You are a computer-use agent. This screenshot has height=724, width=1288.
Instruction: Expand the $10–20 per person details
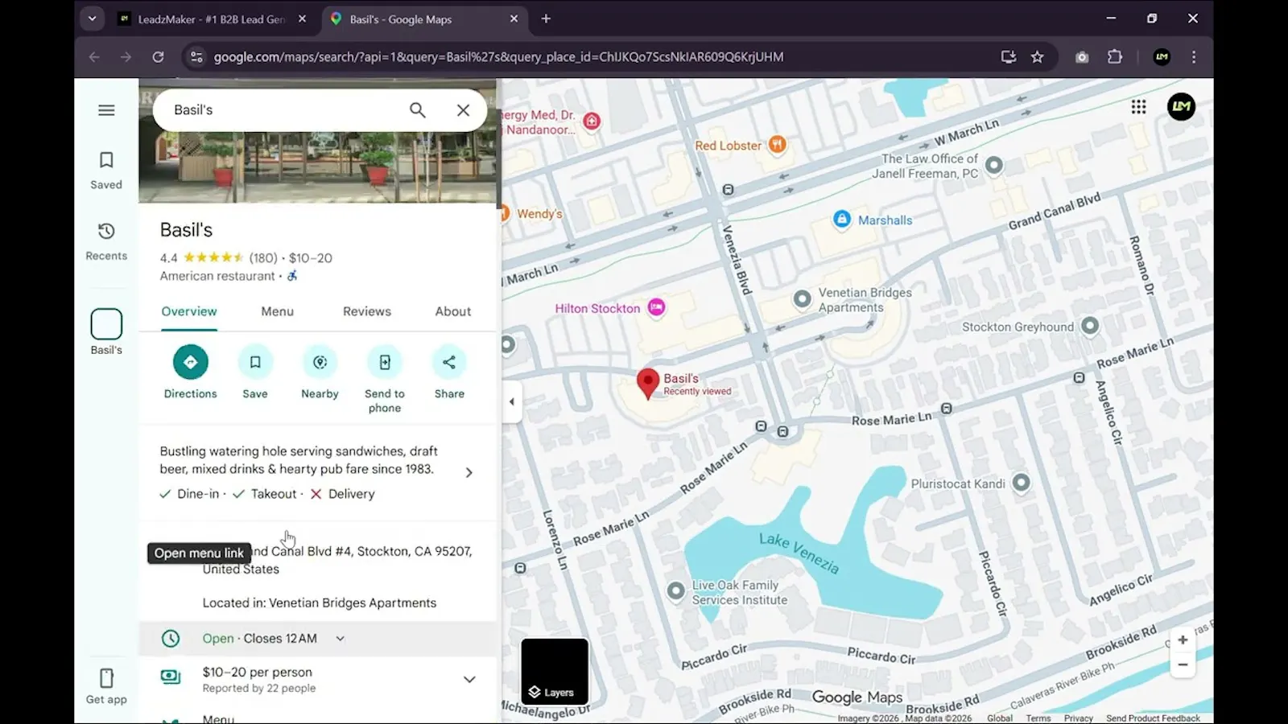469,680
